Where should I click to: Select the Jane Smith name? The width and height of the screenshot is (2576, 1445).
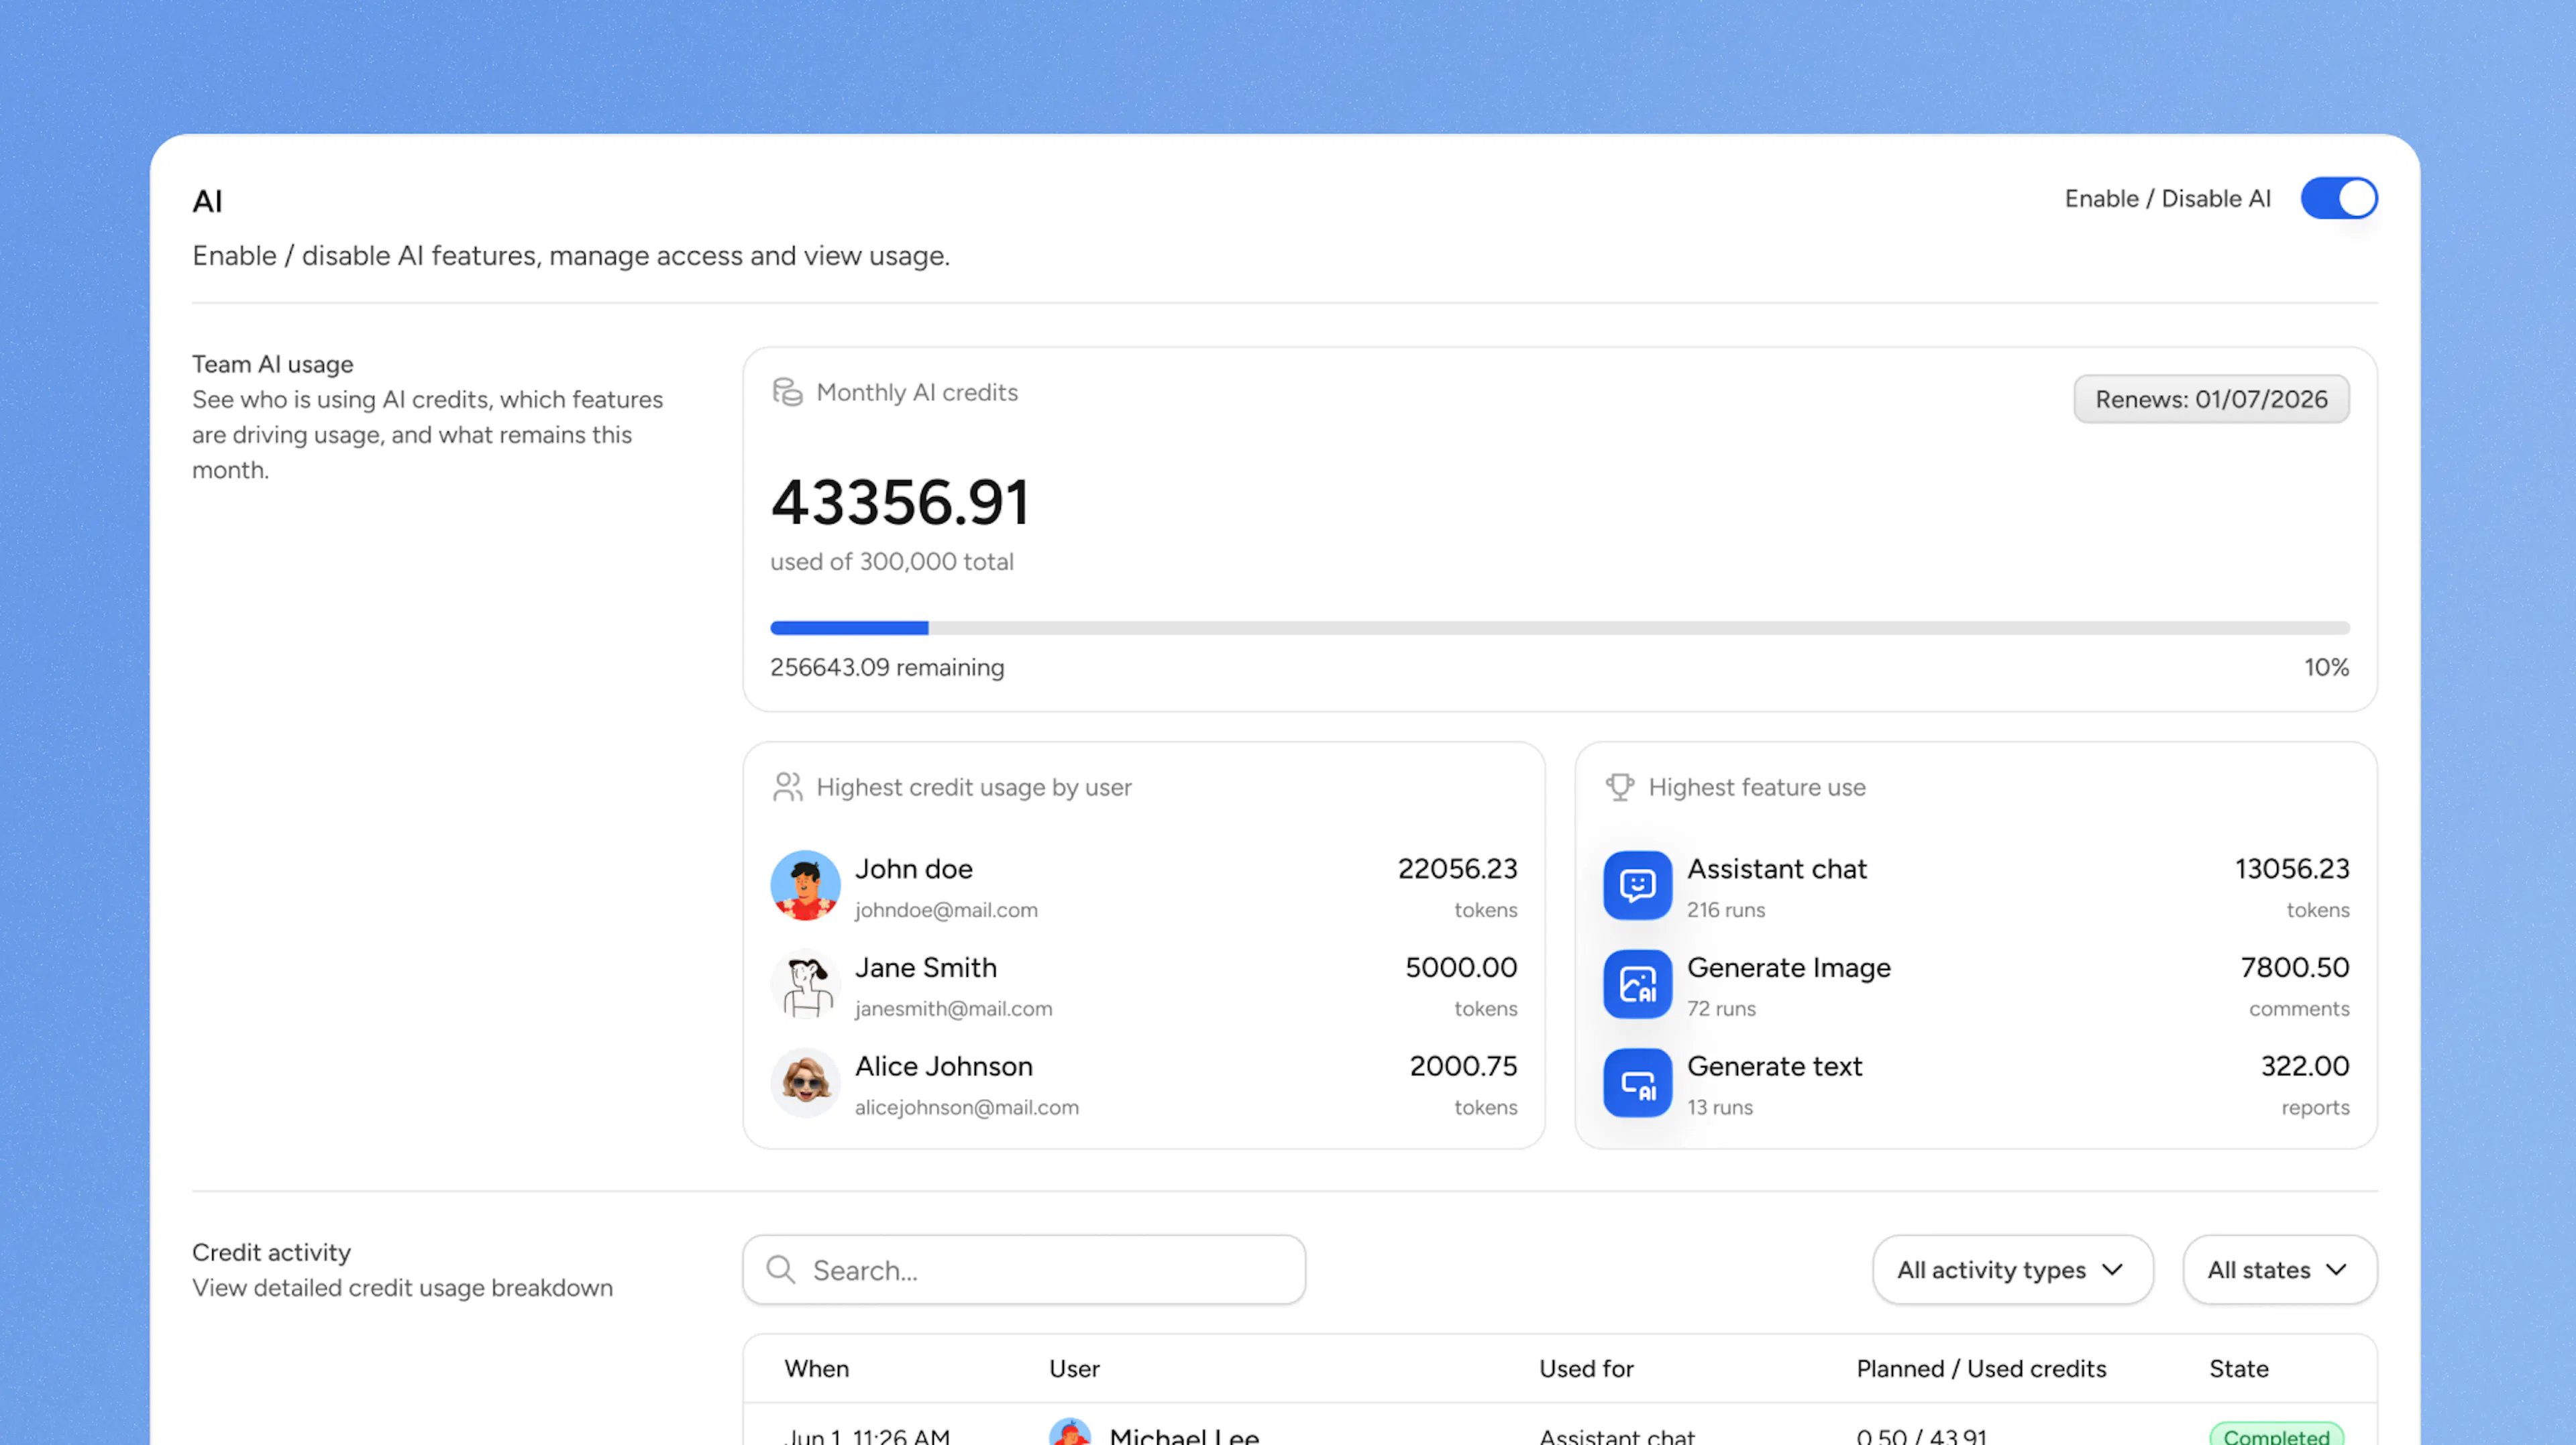[x=925, y=968]
